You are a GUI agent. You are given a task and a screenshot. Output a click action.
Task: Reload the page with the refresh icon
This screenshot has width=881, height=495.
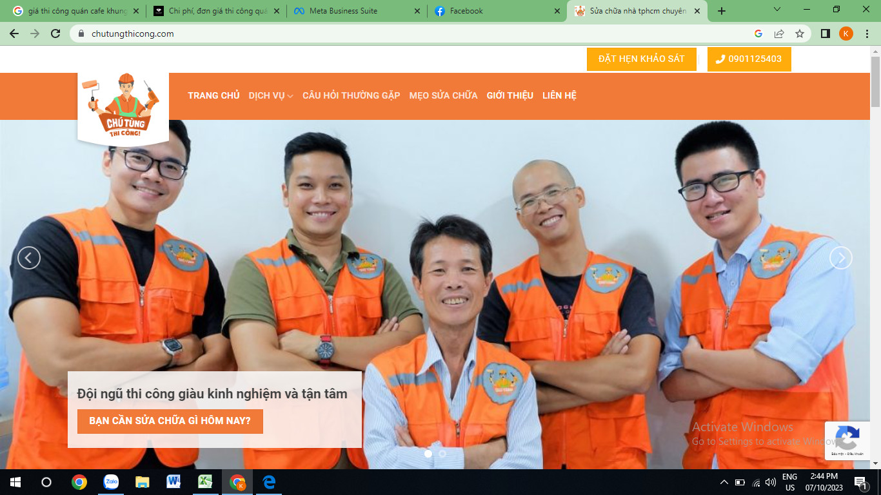coord(55,34)
